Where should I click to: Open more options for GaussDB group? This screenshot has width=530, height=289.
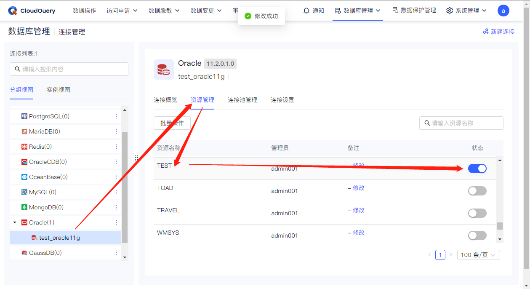coord(117,253)
